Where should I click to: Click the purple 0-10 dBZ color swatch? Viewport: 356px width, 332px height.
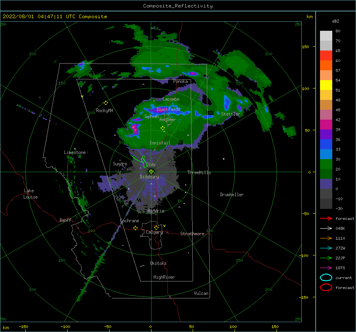[x=326, y=184]
